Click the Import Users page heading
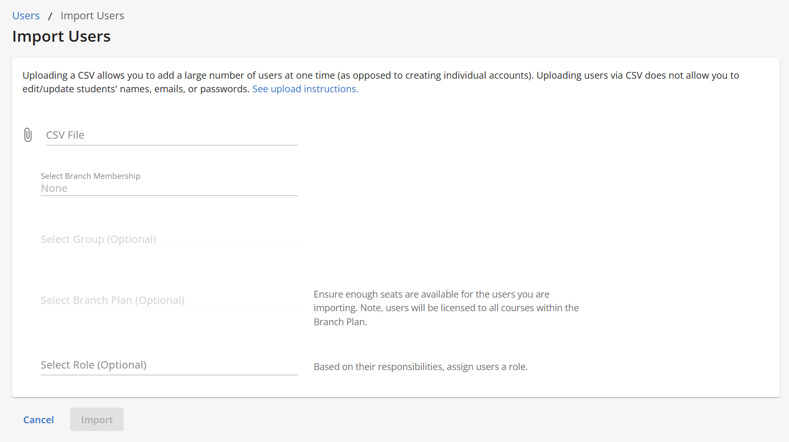 (x=62, y=36)
